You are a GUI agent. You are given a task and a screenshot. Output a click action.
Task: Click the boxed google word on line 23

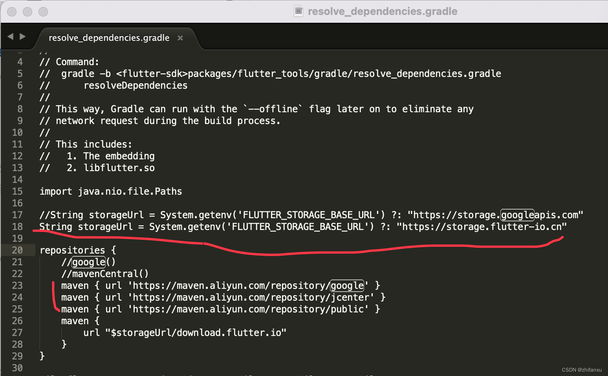point(346,285)
